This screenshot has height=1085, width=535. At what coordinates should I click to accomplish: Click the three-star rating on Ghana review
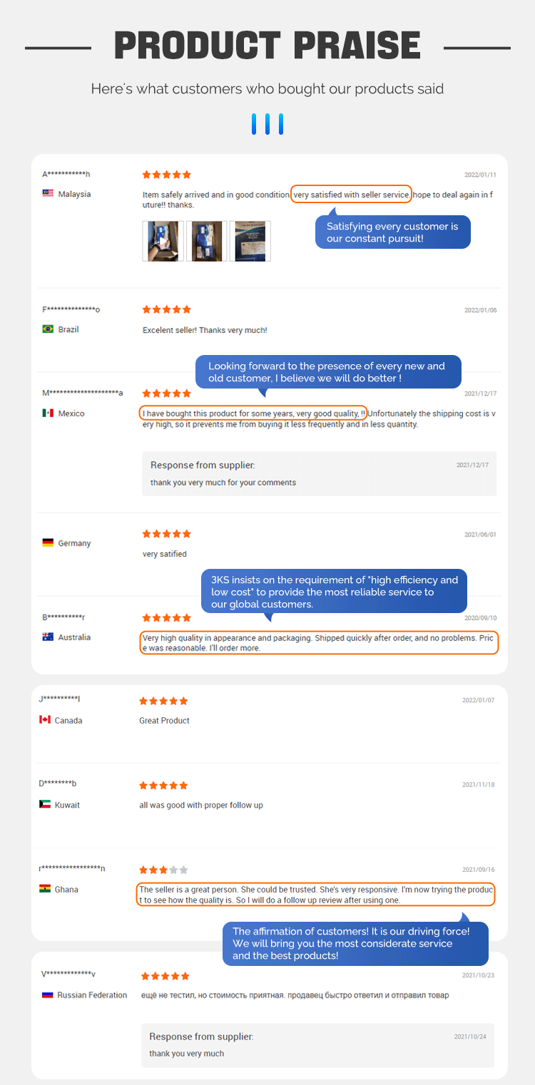pyautogui.click(x=163, y=870)
